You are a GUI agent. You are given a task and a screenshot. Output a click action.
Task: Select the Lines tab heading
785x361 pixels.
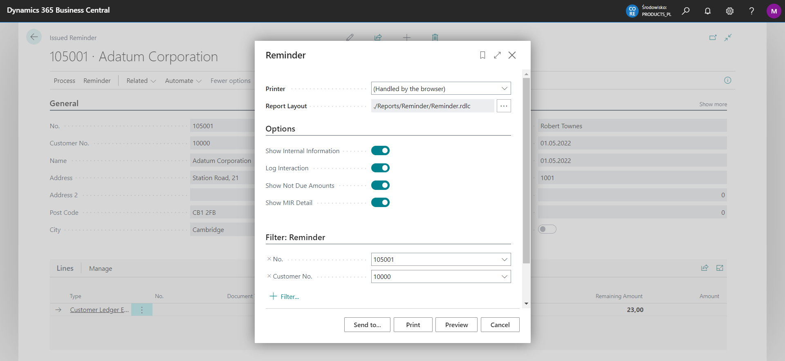tap(65, 268)
